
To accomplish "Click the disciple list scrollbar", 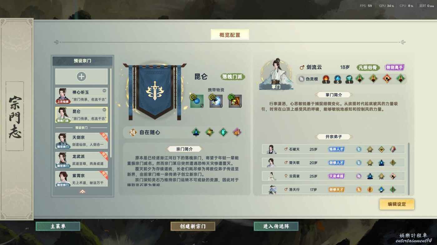I will point(409,168).
